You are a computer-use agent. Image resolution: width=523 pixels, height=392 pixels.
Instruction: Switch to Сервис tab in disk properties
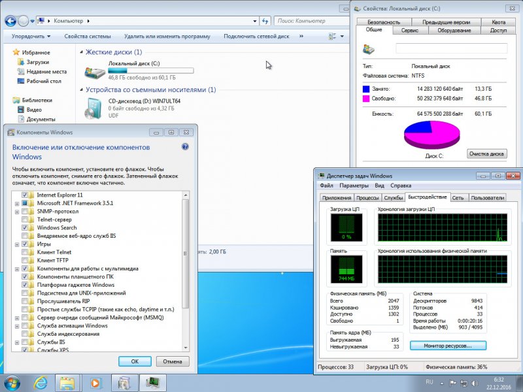click(x=410, y=30)
